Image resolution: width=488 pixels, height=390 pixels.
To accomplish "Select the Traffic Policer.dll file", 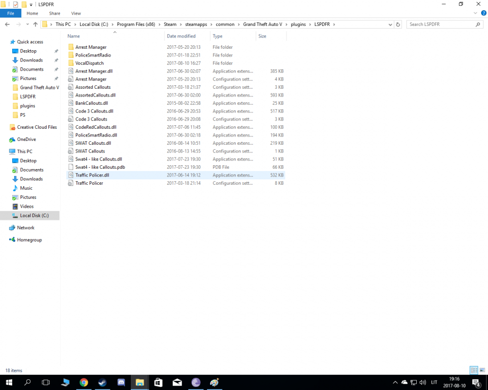I will coord(176,175).
